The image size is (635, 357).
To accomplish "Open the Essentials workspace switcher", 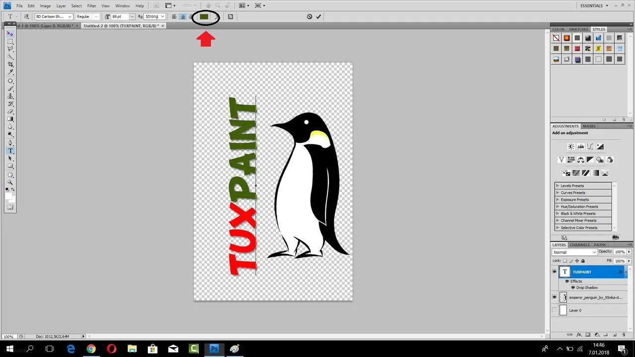I will coord(594,5).
